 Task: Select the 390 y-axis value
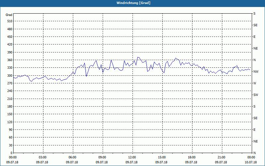click(10, 52)
